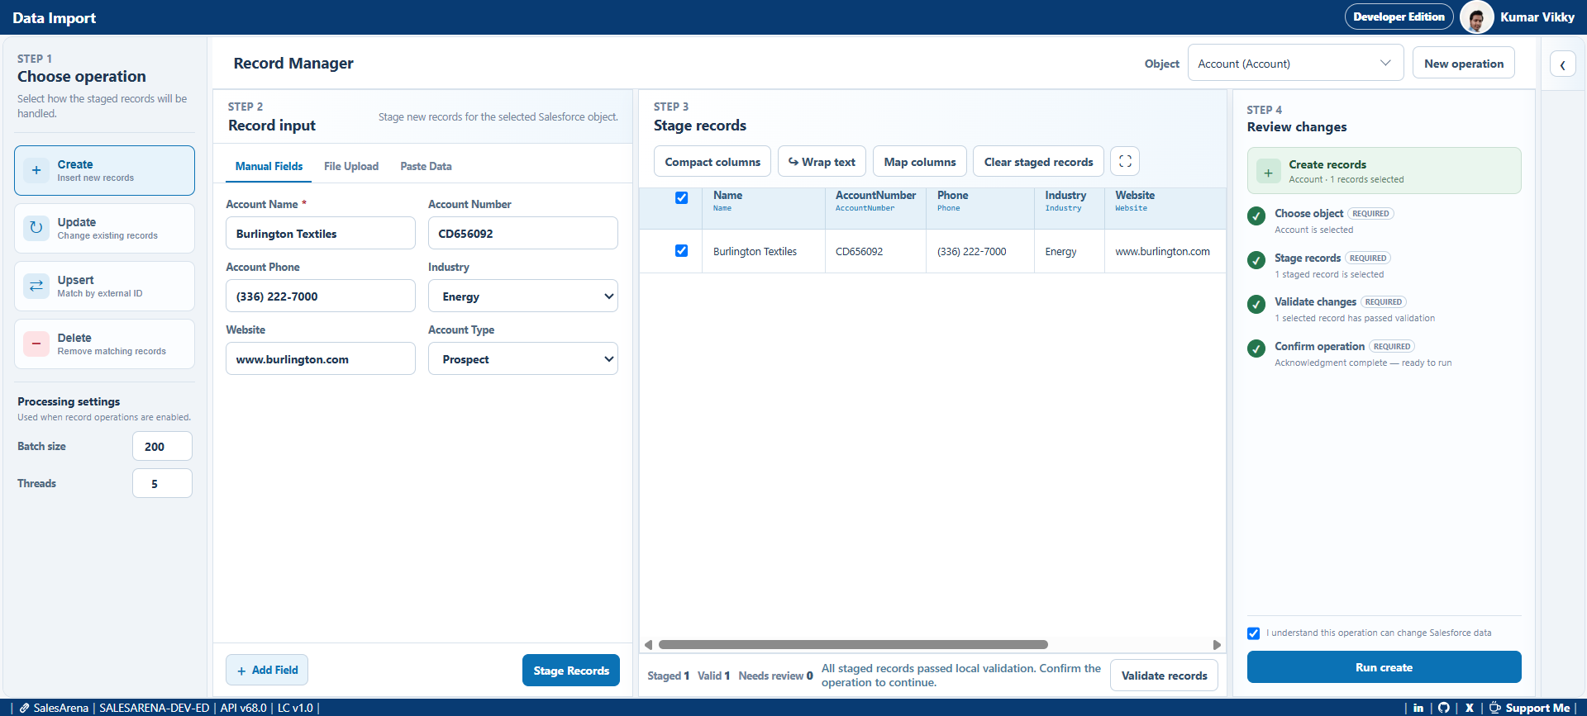Open the LinkedIn link in footer
Screen dimensions: 1587x716
[x=1418, y=708]
